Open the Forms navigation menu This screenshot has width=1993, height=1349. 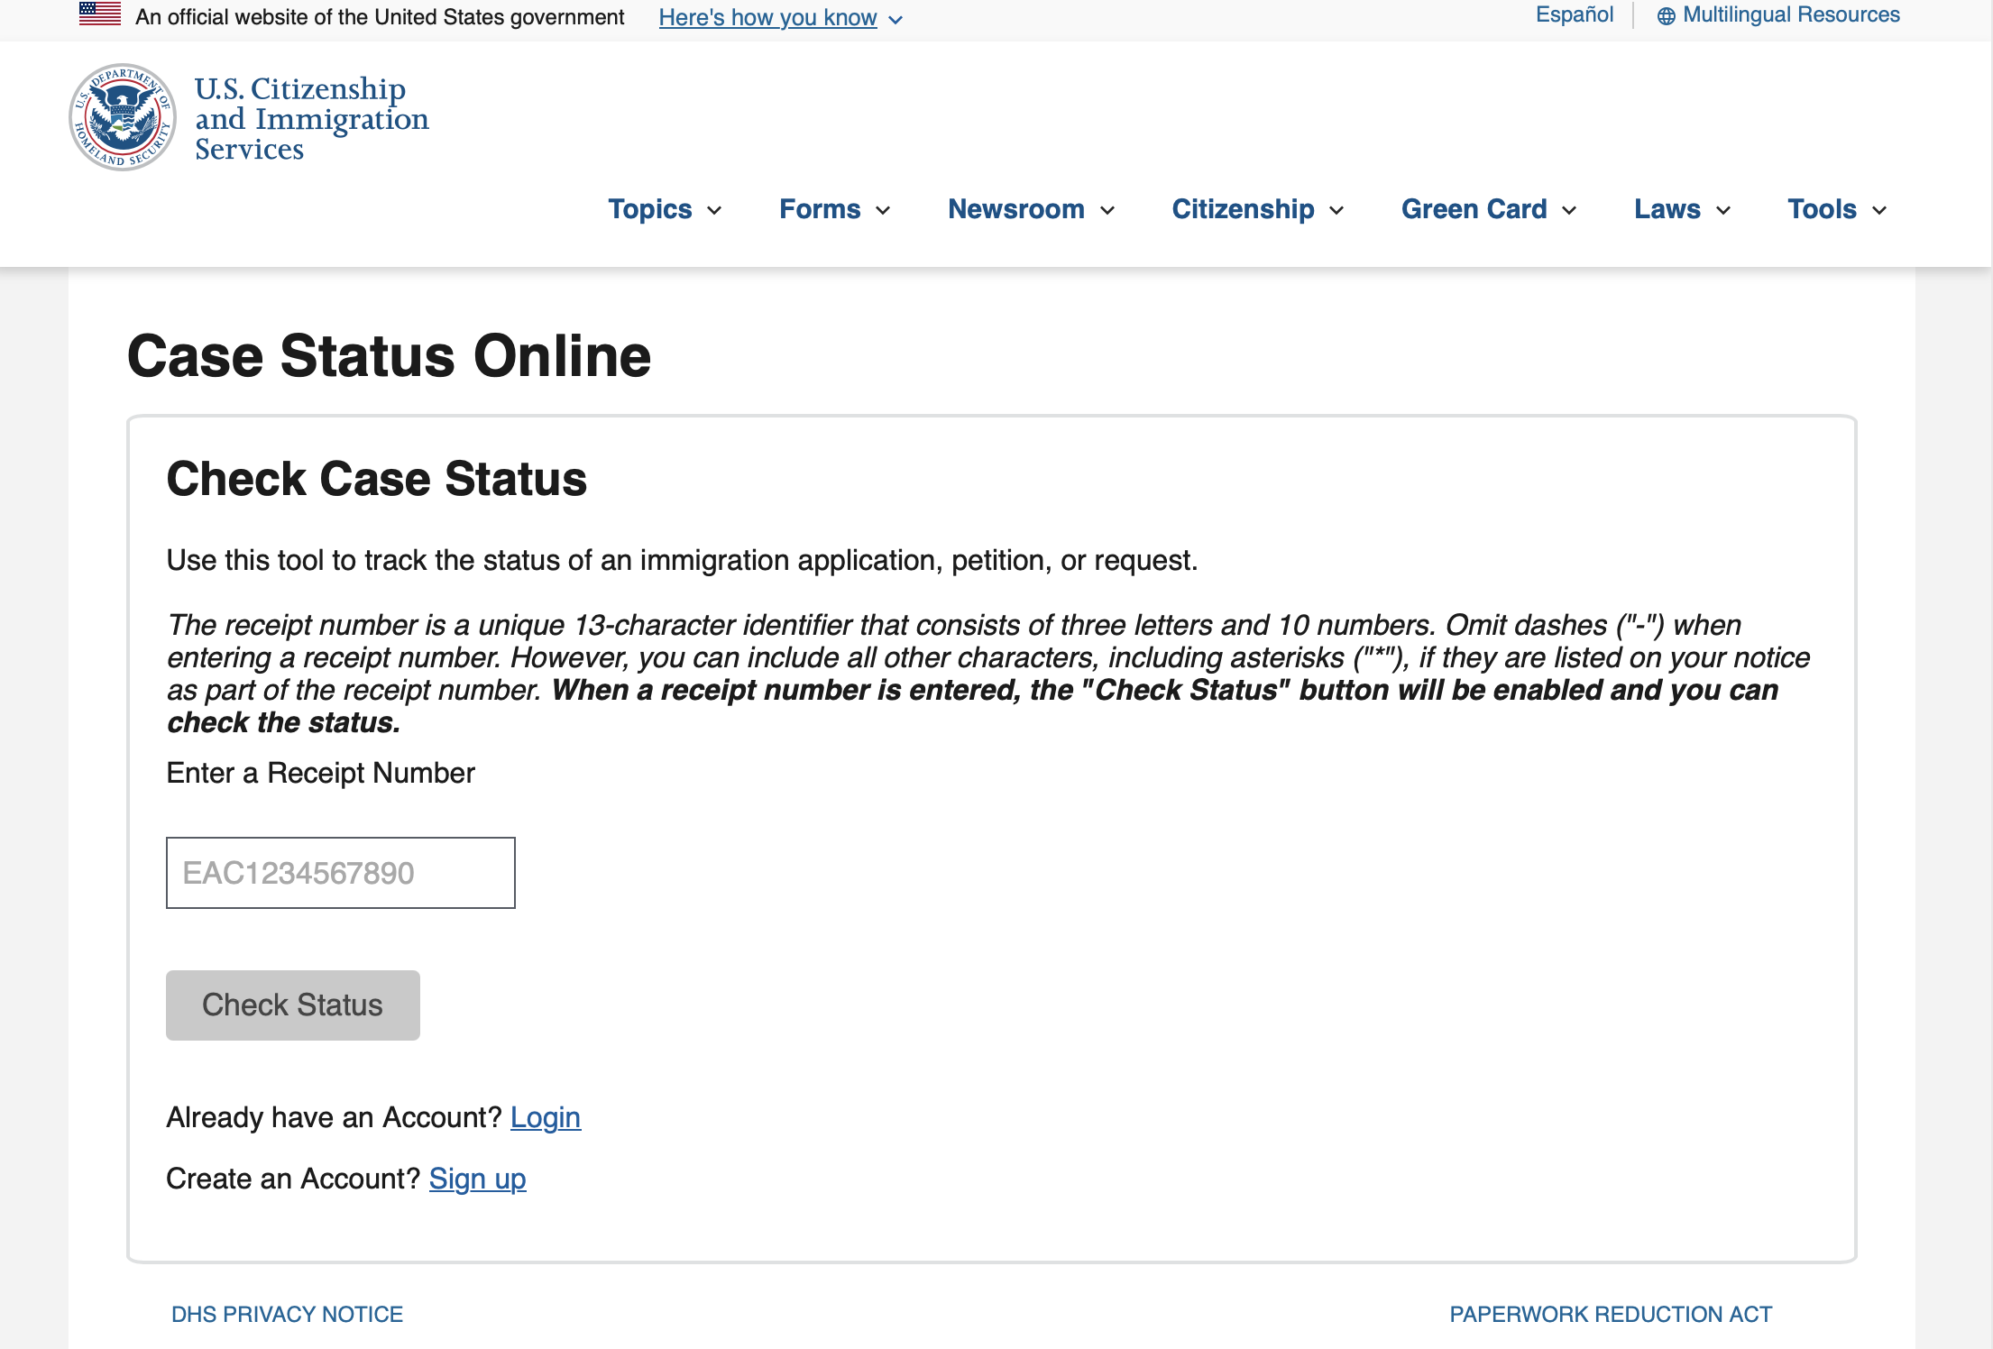pos(835,209)
